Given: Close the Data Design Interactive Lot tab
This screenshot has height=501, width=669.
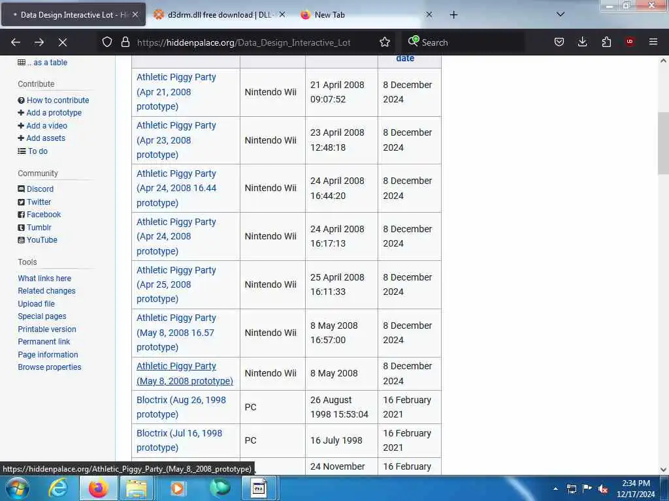Looking at the screenshot, I should [135, 15].
